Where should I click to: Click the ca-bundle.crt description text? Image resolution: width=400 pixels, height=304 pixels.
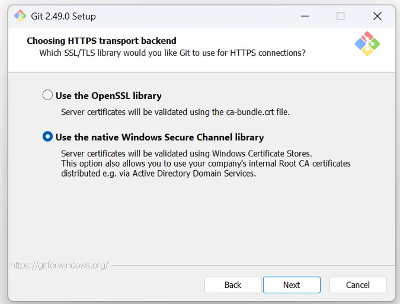coord(175,111)
